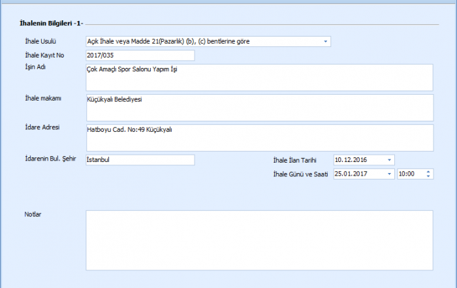Decrease tender time with down arrow

(428, 176)
